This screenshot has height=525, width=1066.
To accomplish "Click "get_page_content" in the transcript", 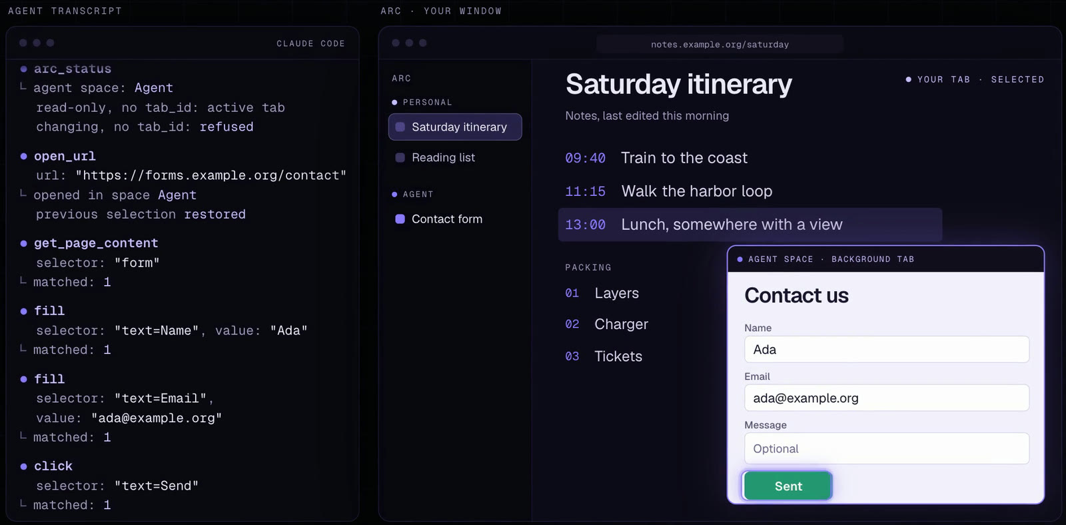I will click(96, 243).
